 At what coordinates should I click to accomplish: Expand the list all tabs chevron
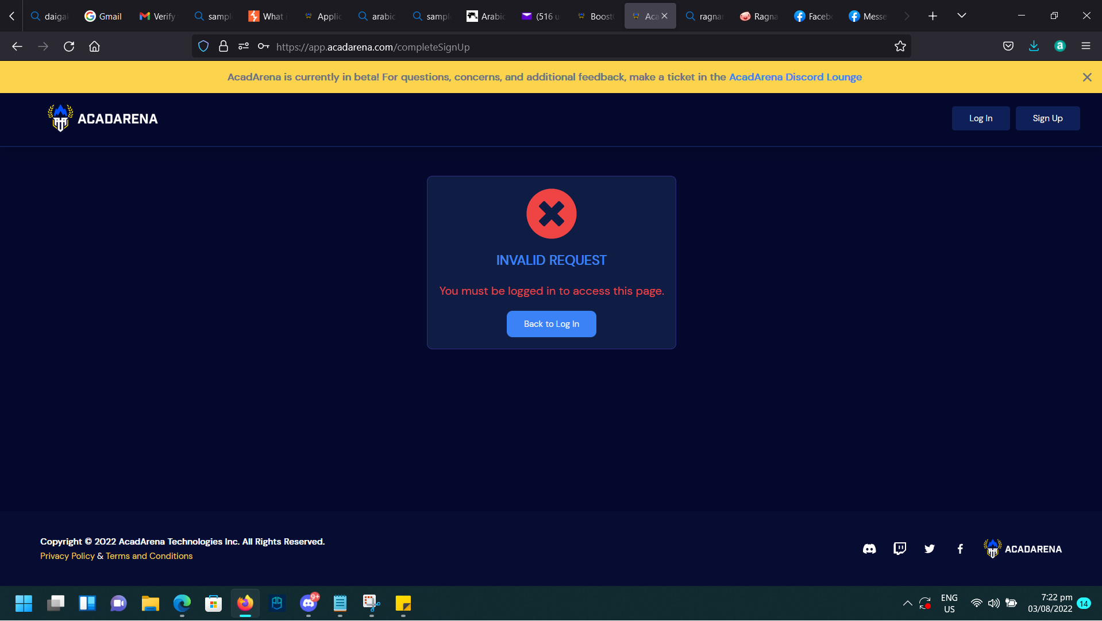click(962, 16)
